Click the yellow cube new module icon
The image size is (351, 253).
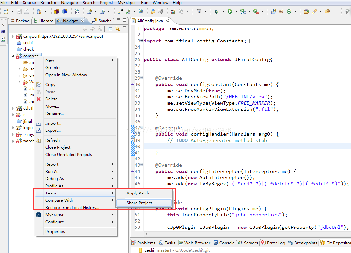56,11
